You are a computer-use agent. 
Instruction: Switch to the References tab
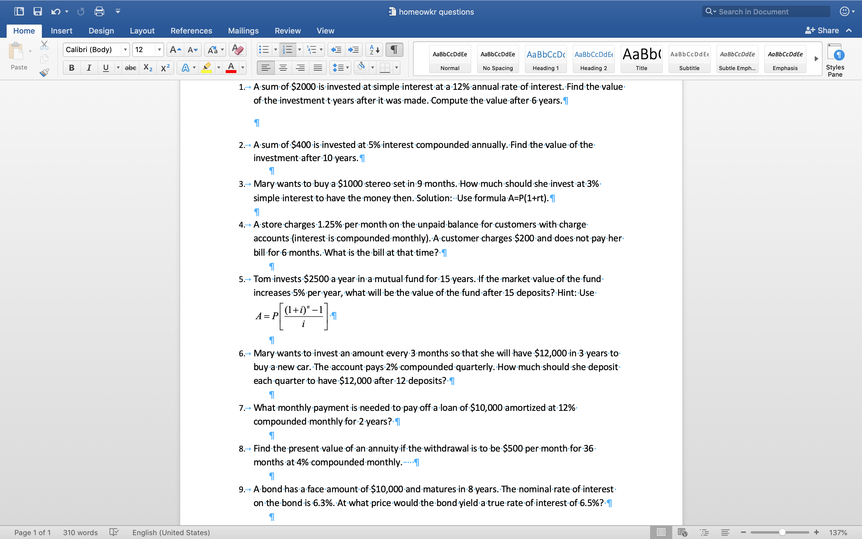[x=191, y=31]
